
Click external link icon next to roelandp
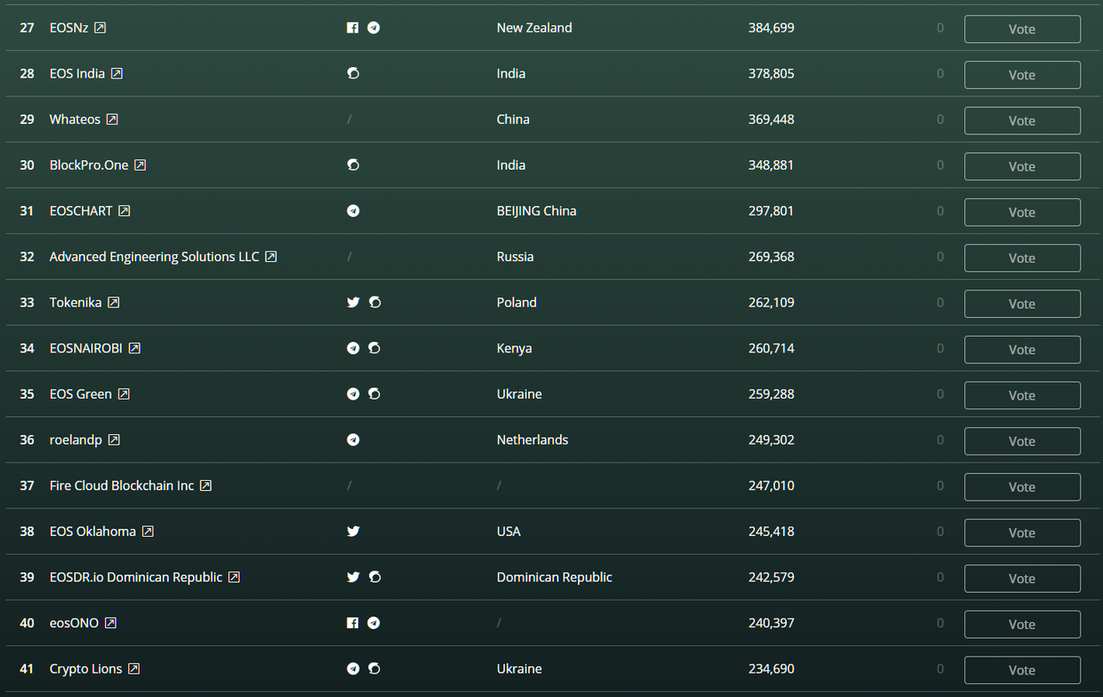click(114, 440)
